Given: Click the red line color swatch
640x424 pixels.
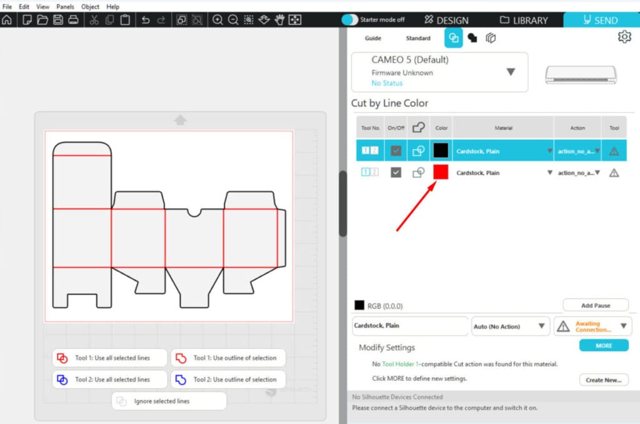Looking at the screenshot, I should point(441,172).
